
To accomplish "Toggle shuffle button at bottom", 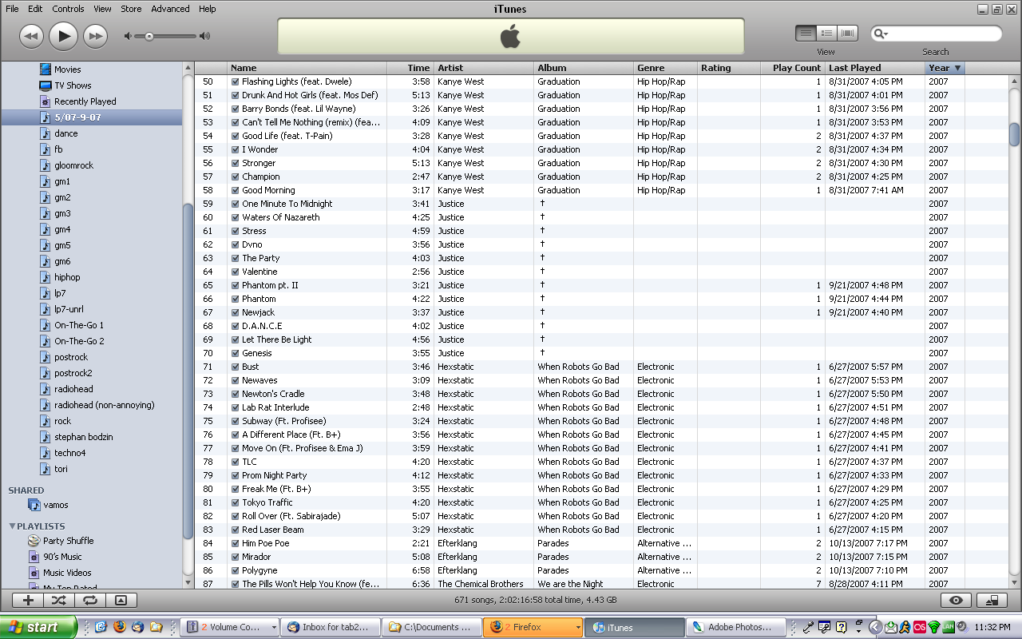I will coord(59,600).
